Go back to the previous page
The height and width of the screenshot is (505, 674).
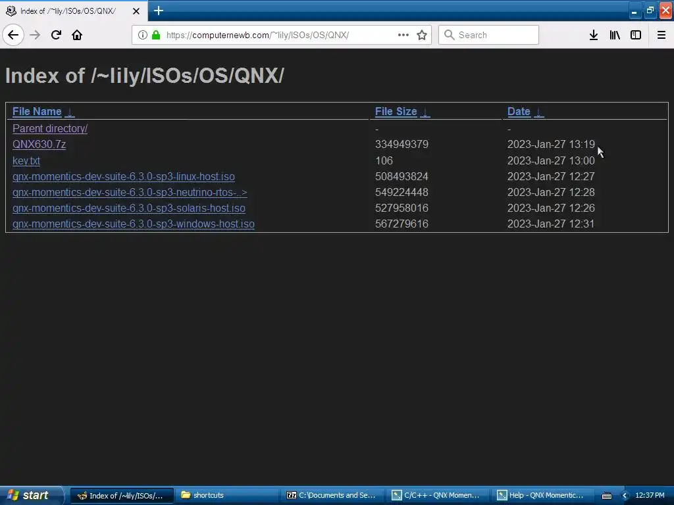click(x=13, y=35)
